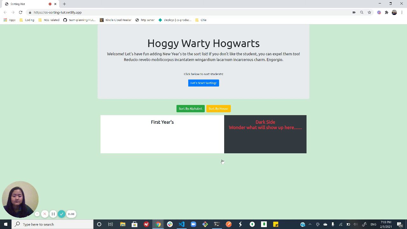
Task: Open the team-planning GitHub bookmark
Action: click(x=79, y=20)
